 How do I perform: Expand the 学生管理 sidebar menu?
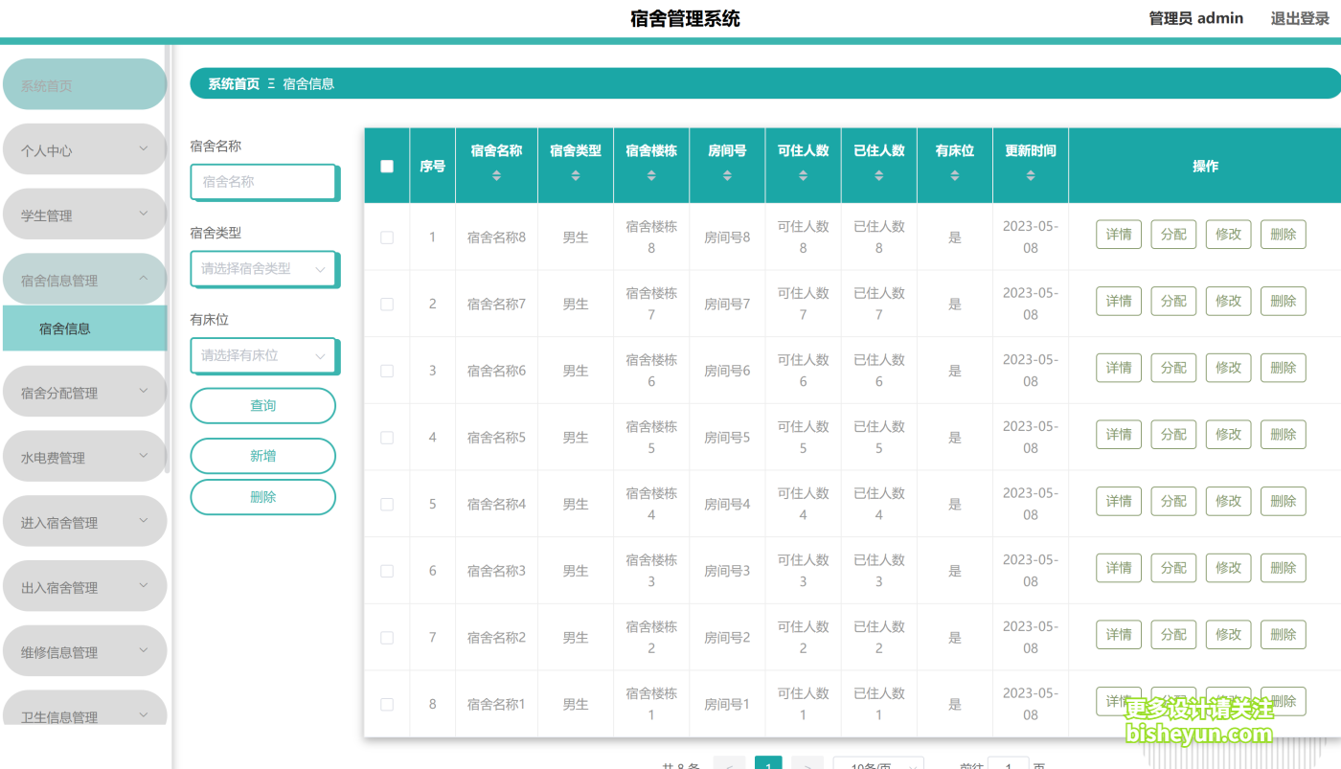pyautogui.click(x=84, y=214)
